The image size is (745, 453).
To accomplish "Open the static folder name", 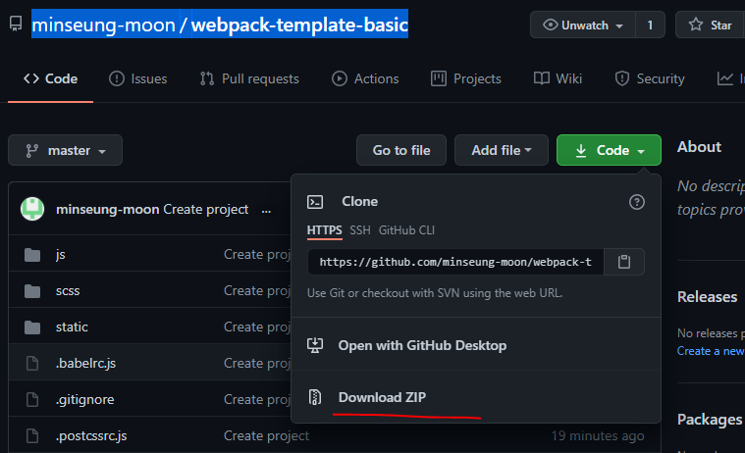I will point(72,327).
